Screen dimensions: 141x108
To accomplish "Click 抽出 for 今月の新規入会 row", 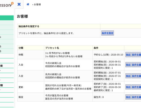I will (128, 65).
